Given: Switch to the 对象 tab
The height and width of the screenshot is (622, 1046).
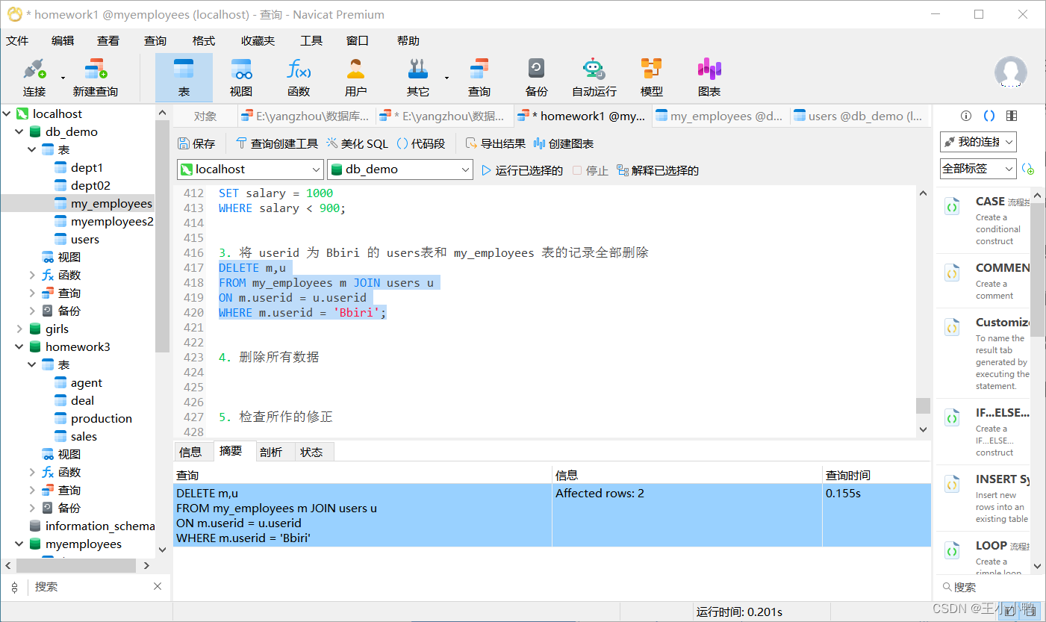Looking at the screenshot, I should tap(205, 116).
